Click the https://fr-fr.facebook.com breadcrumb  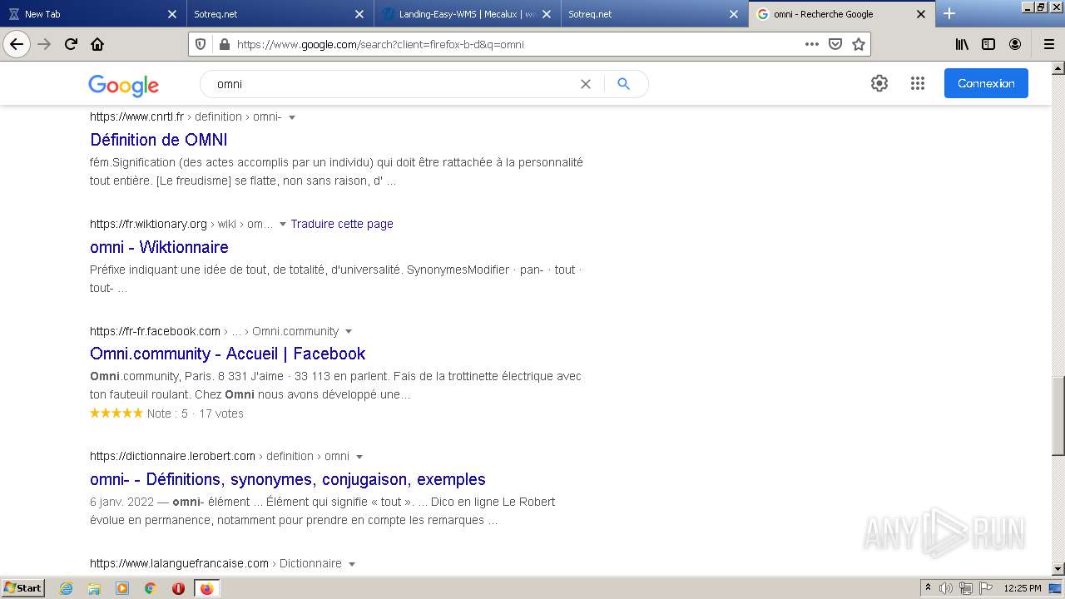click(155, 331)
